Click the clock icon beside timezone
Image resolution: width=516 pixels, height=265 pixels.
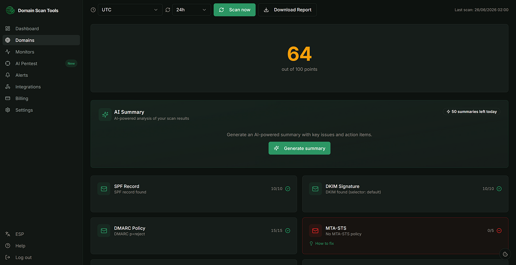(x=93, y=10)
